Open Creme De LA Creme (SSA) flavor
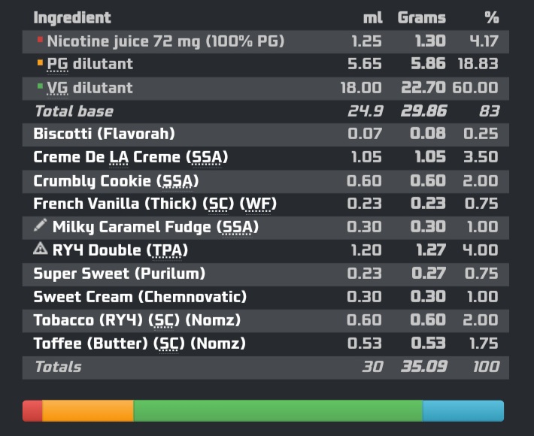This screenshot has width=534, height=436. (x=131, y=157)
